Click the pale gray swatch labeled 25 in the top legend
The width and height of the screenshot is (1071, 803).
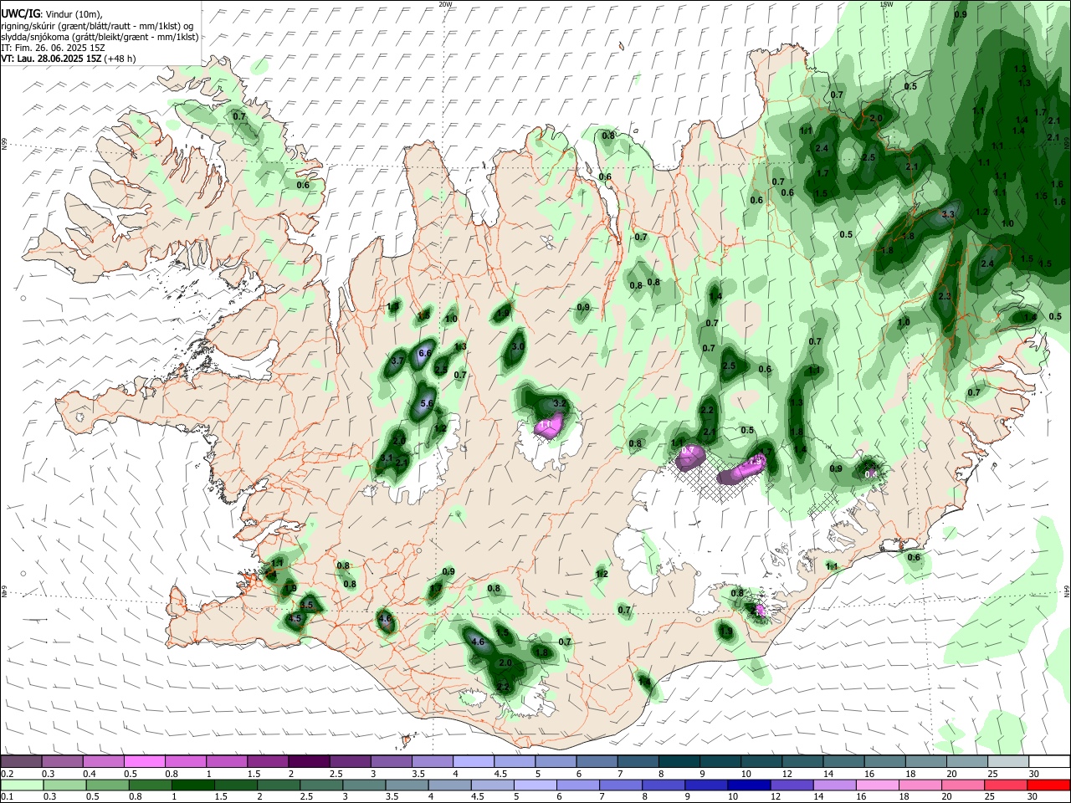point(1007,761)
